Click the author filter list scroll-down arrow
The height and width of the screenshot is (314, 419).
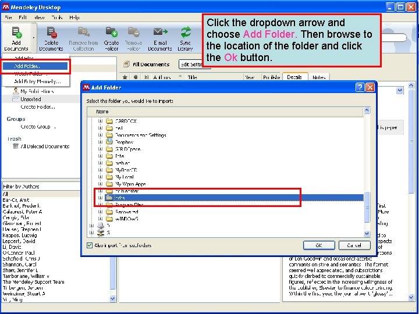pos(113,299)
